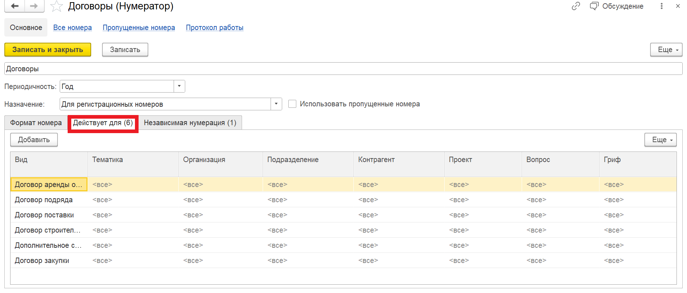The width and height of the screenshot is (687, 293).
Task: Open the Обсуждение discussion panel
Action: 617,6
